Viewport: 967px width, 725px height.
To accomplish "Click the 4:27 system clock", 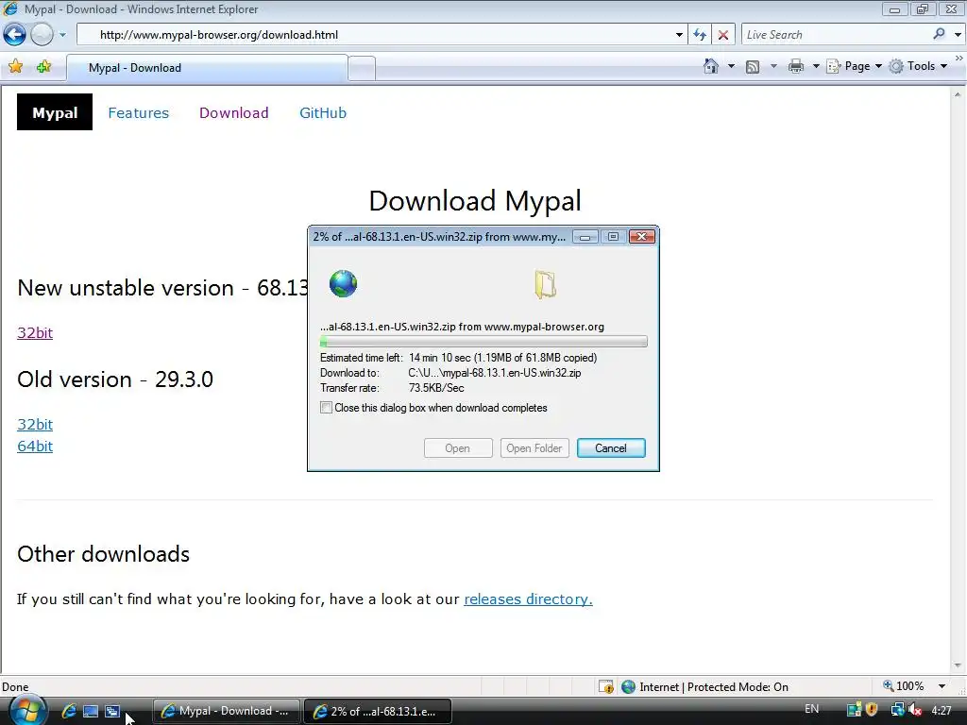I will point(942,710).
